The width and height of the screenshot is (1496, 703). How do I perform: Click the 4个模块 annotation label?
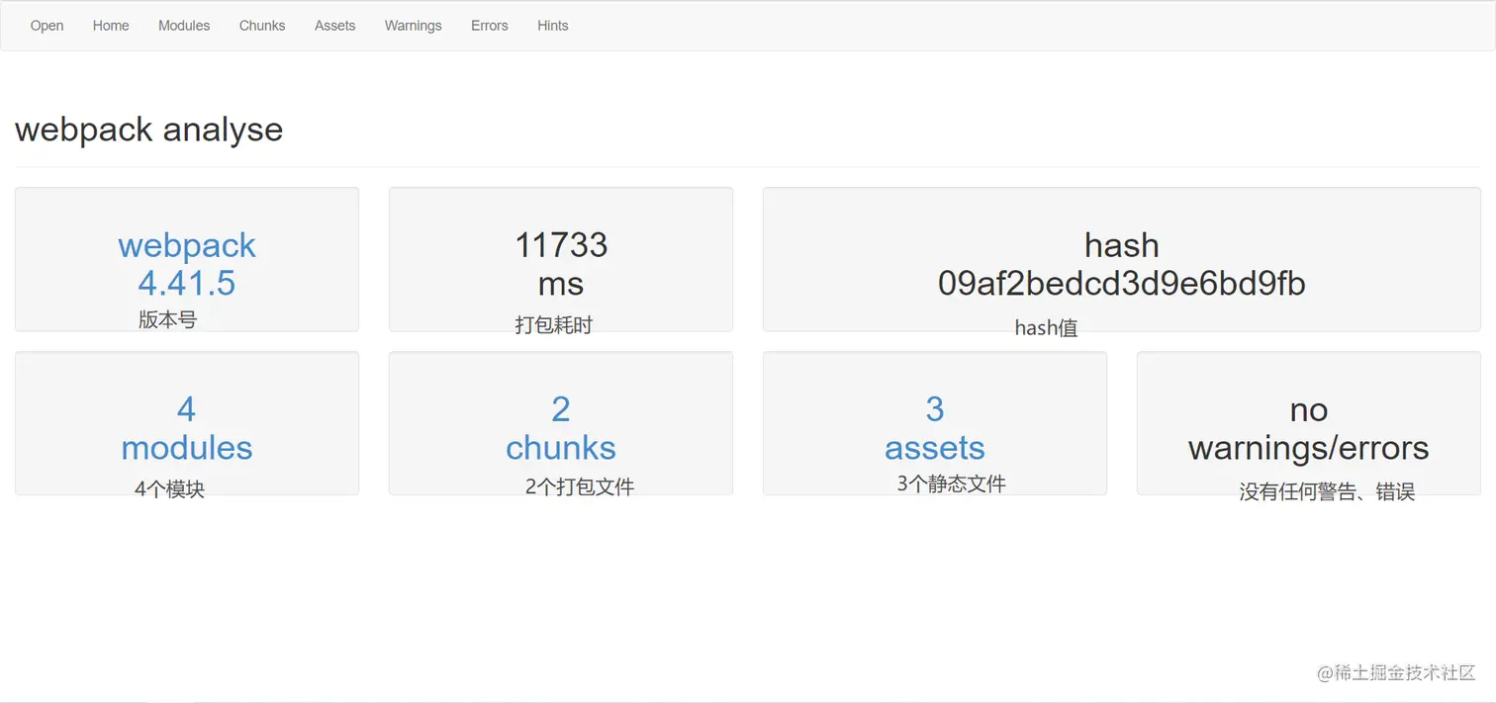[x=169, y=488]
